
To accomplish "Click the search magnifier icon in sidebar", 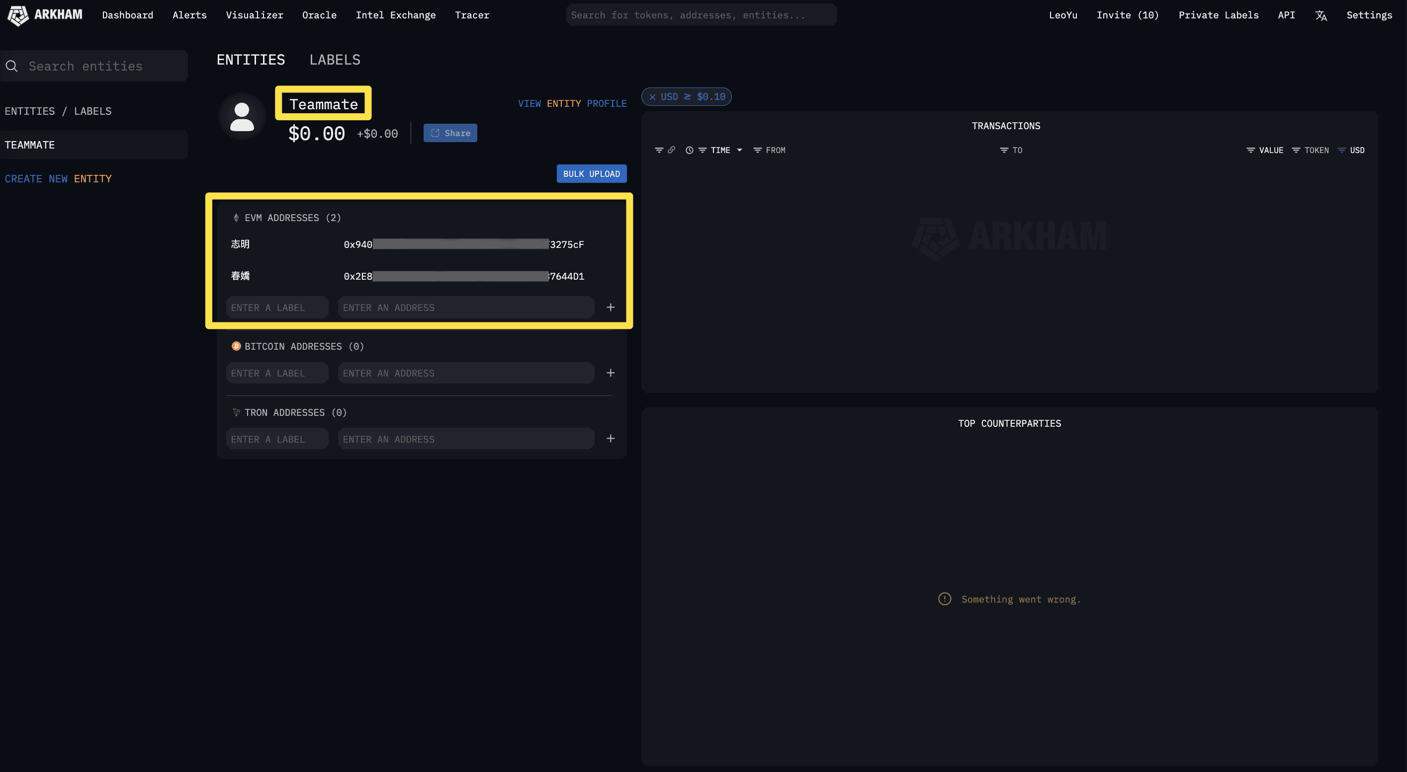I will (x=11, y=66).
